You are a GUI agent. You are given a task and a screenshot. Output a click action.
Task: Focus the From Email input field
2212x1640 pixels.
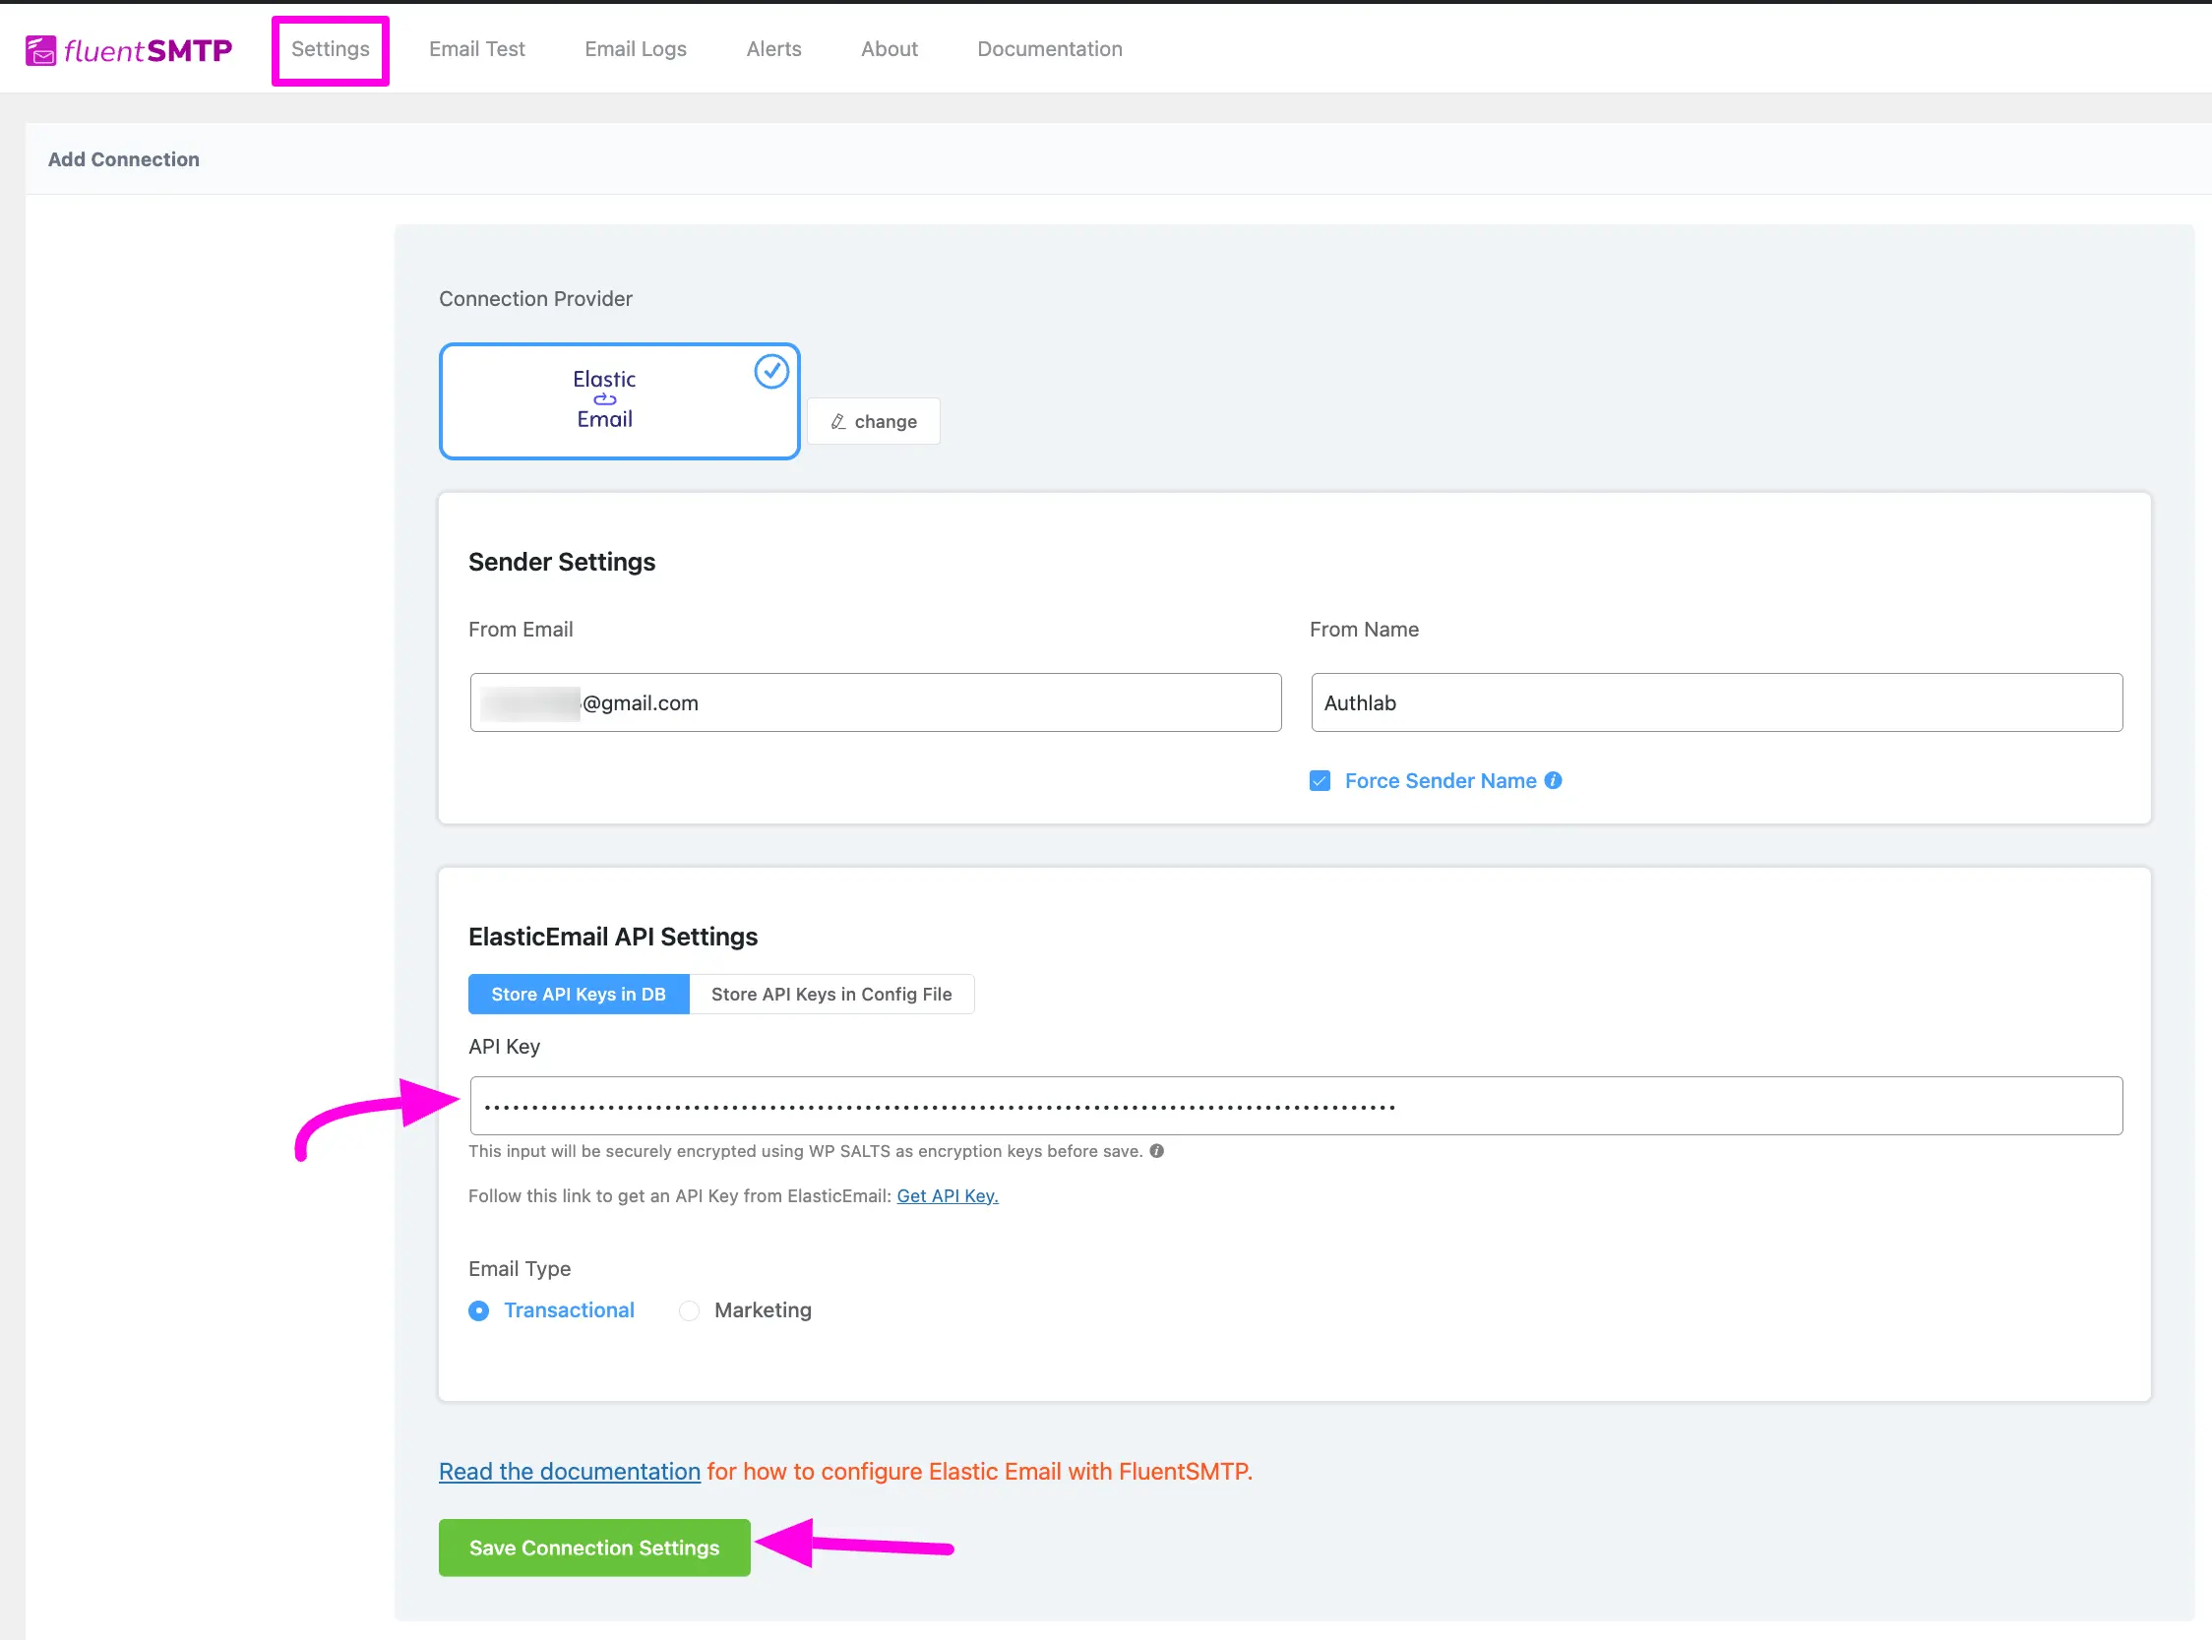[876, 702]
